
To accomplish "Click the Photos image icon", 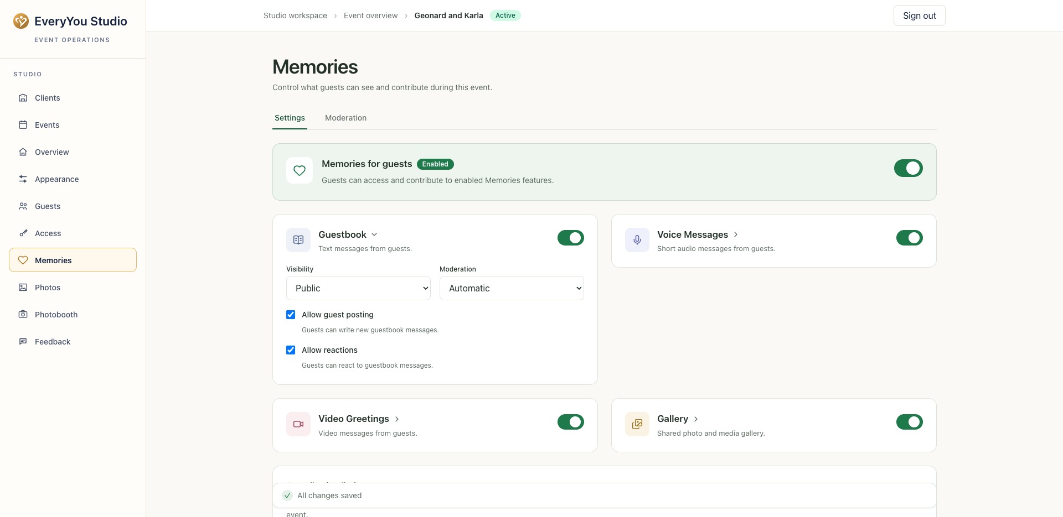I will pyautogui.click(x=23, y=288).
